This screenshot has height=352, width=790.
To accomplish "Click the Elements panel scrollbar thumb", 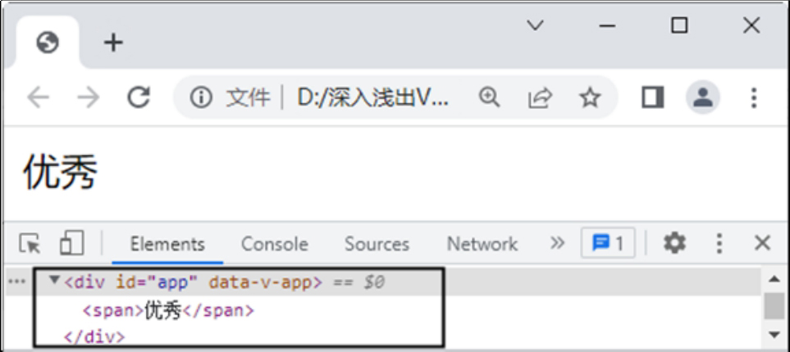I will tap(774, 306).
